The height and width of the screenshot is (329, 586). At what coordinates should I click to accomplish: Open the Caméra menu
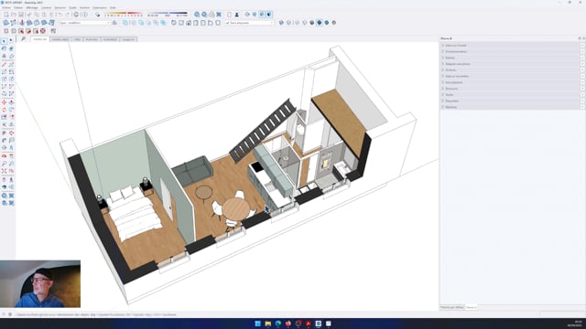coord(47,7)
